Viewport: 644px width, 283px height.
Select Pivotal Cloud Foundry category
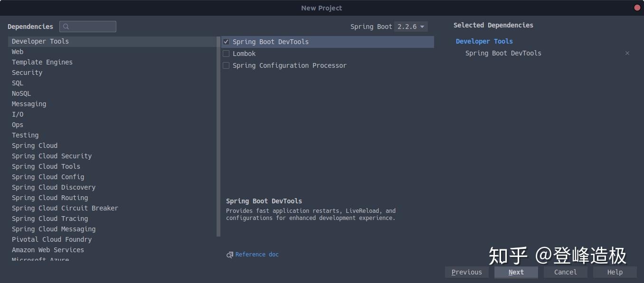[52, 239]
